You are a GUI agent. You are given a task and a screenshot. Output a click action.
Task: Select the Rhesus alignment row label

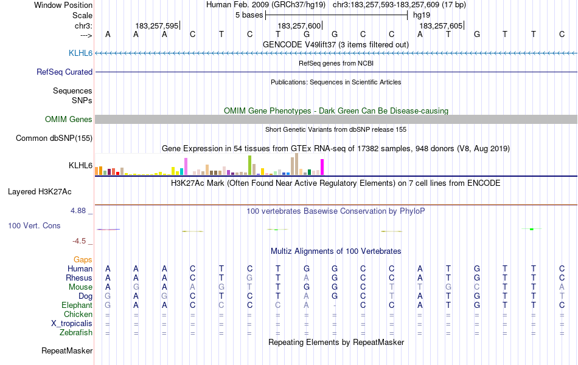tap(79, 278)
